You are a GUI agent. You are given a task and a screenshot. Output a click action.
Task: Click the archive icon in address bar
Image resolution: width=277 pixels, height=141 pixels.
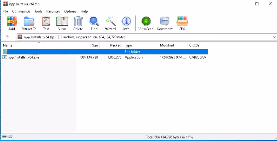point(20,37)
